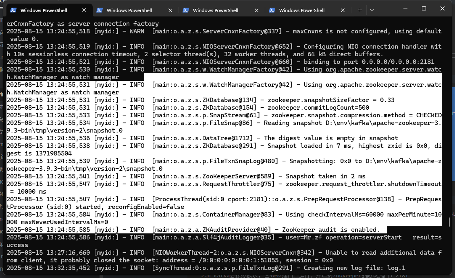Open a new terminal tab with plus
Viewport: 455px width, 278px height.
(360, 10)
